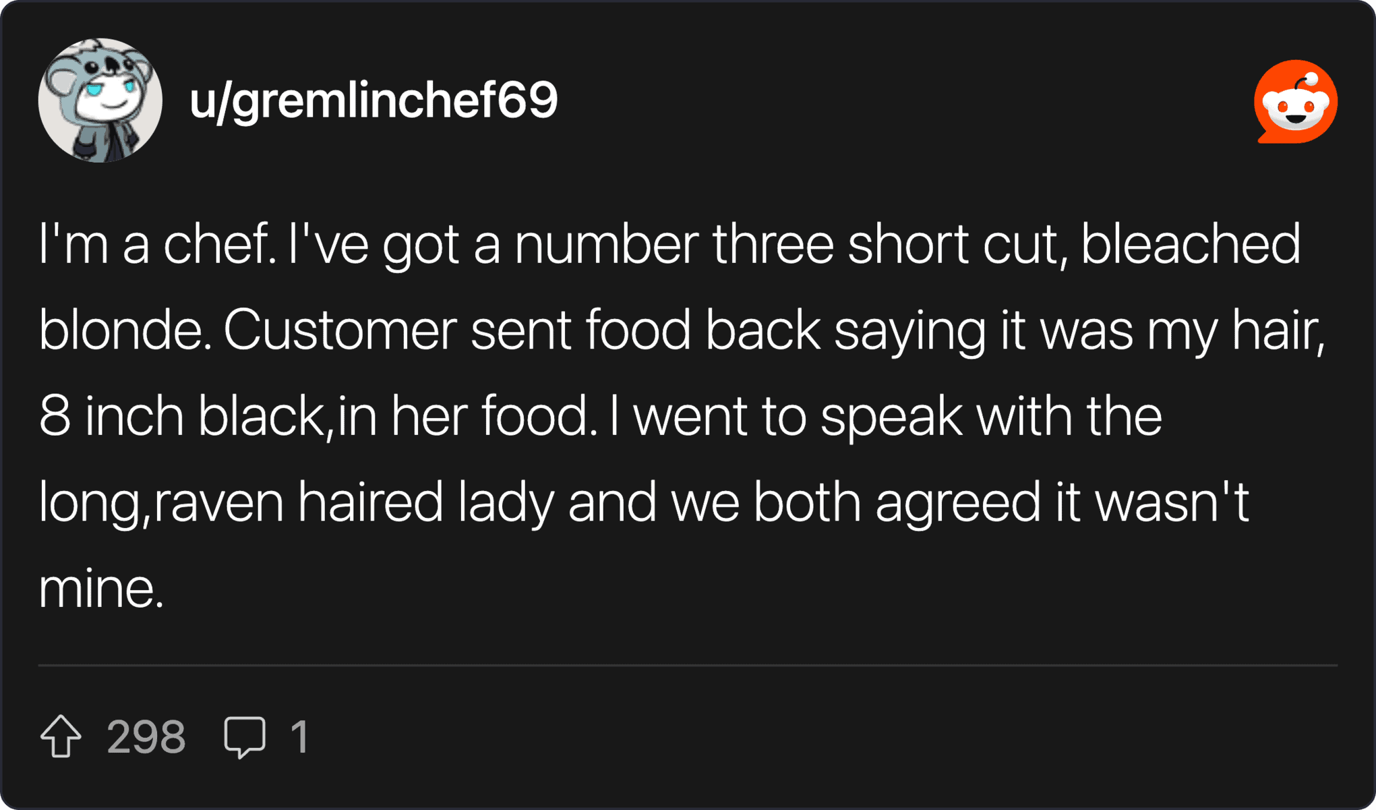Click the orange Reddit Snoo logo
Screen dimensions: 1376x810
(x=1295, y=102)
